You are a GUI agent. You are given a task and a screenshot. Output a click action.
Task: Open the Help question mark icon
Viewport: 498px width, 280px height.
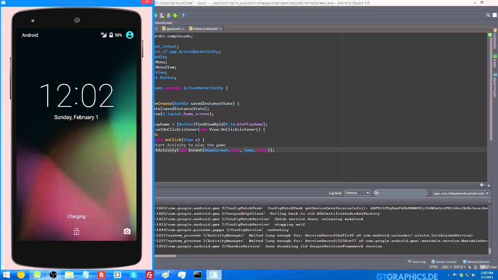click(x=183, y=16)
